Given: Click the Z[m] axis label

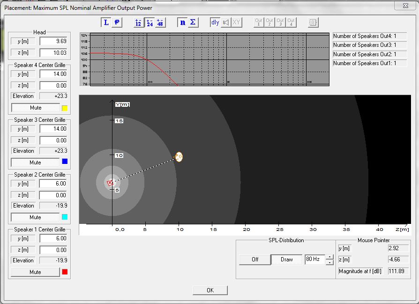Looking at the screenshot, I should pyautogui.click(x=402, y=230).
